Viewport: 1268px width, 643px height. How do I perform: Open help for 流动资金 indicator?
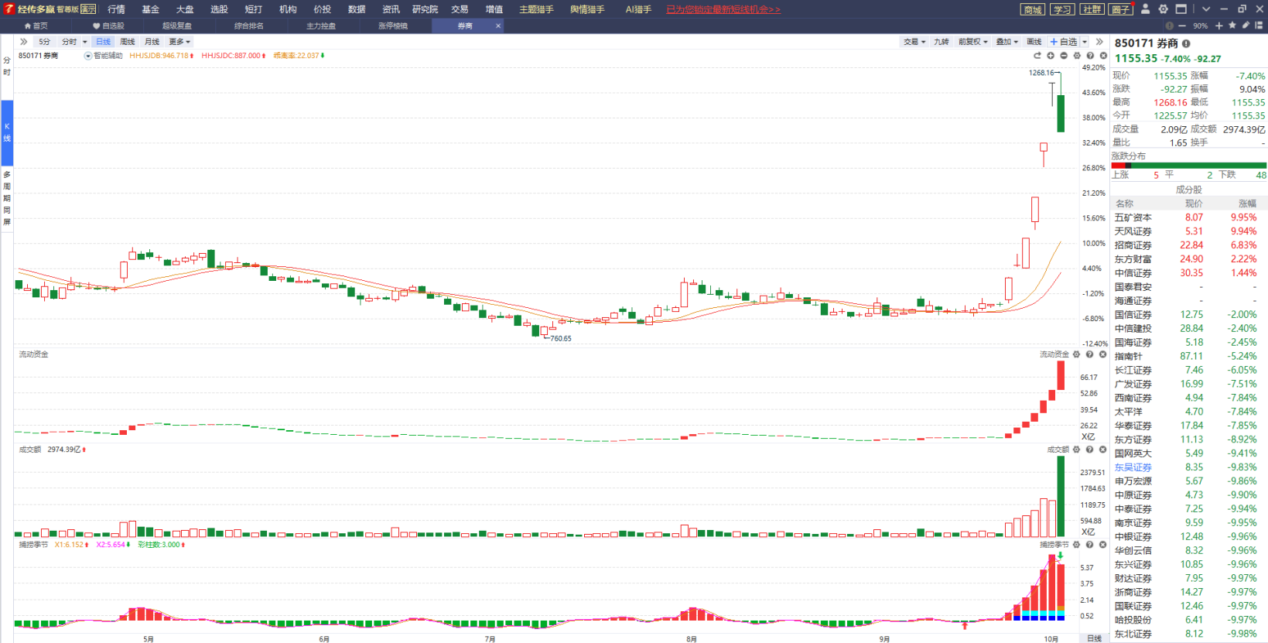[x=1089, y=354]
